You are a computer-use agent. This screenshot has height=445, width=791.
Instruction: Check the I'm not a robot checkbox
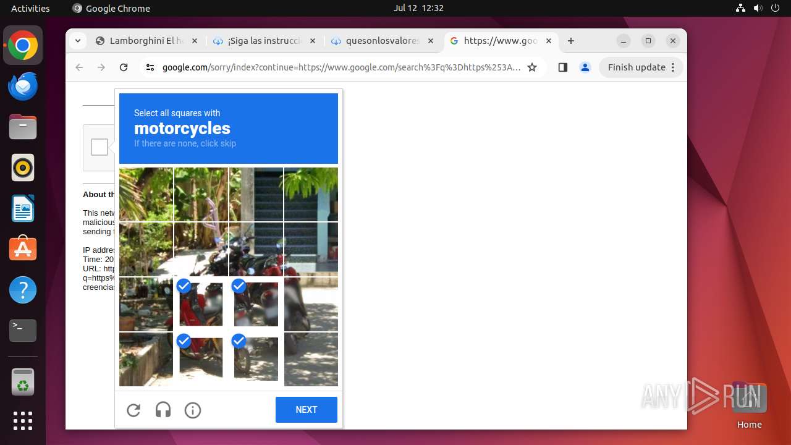pos(99,147)
